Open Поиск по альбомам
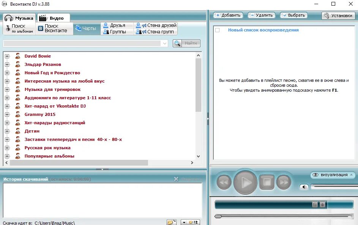 pyautogui.click(x=19, y=28)
